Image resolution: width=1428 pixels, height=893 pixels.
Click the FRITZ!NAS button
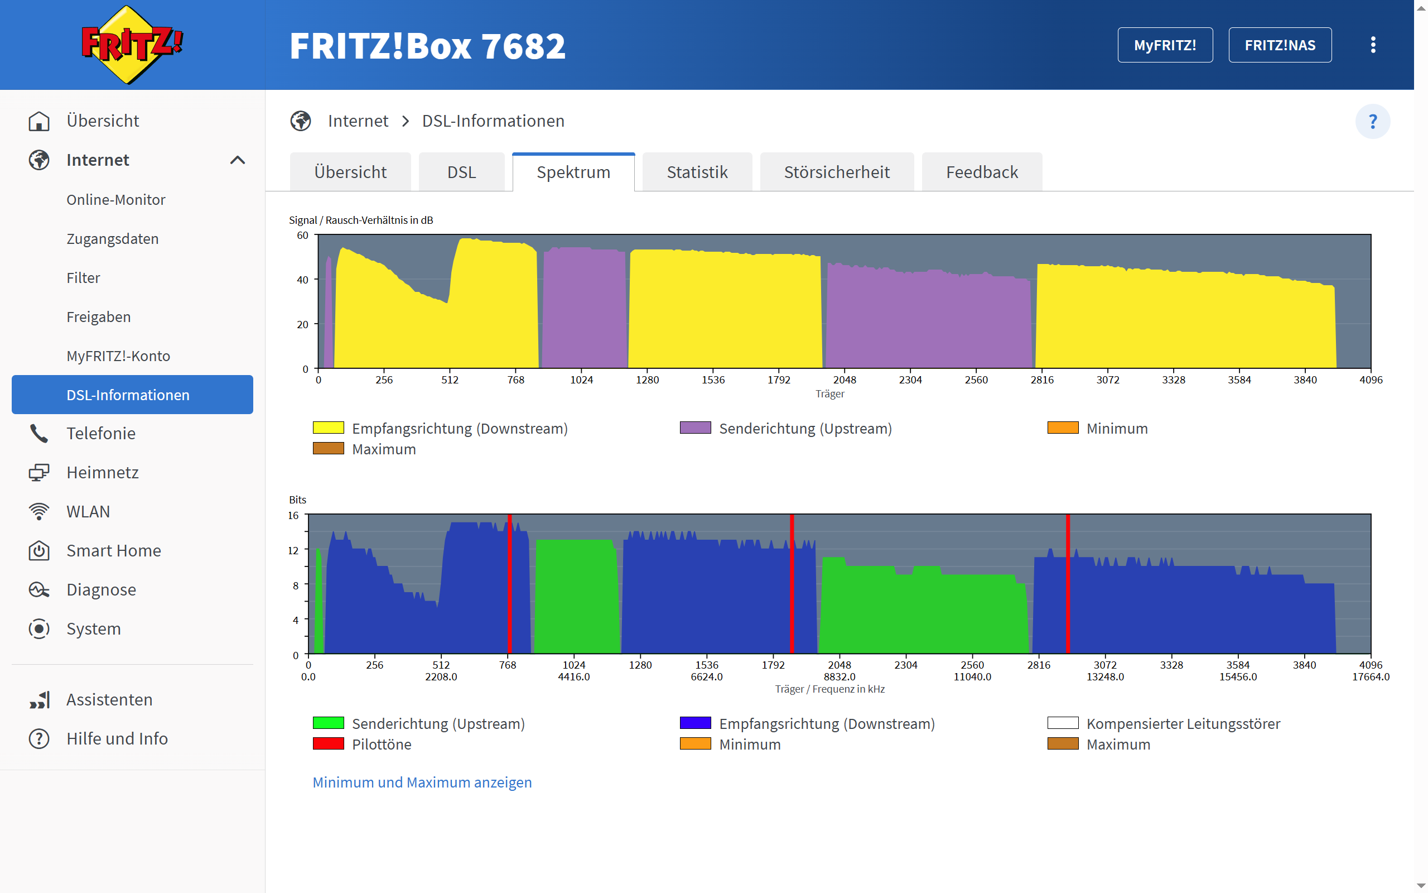coord(1279,45)
